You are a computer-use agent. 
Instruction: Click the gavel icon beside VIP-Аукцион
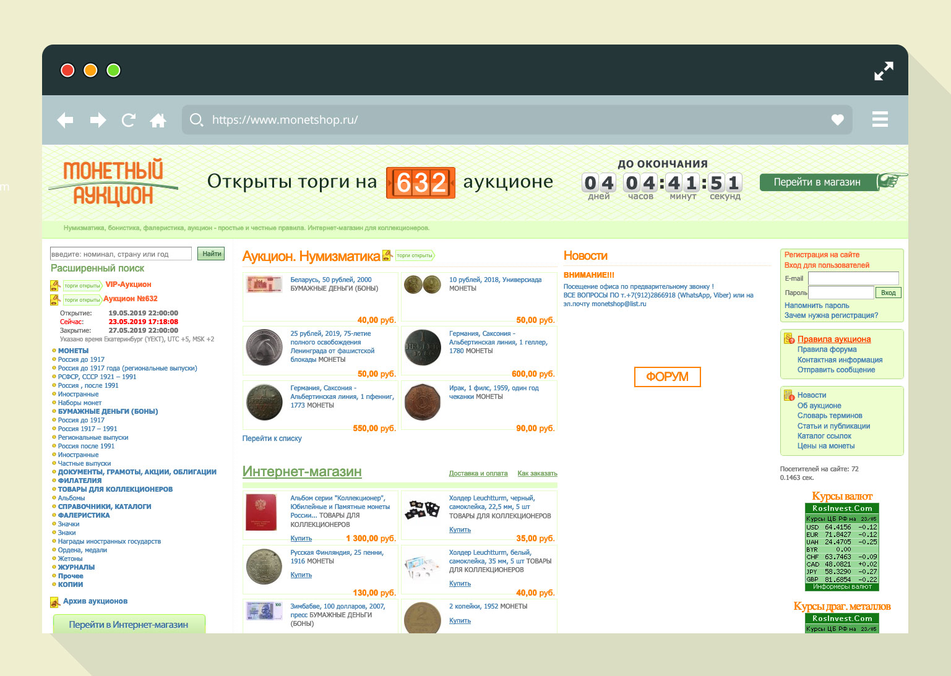point(54,285)
